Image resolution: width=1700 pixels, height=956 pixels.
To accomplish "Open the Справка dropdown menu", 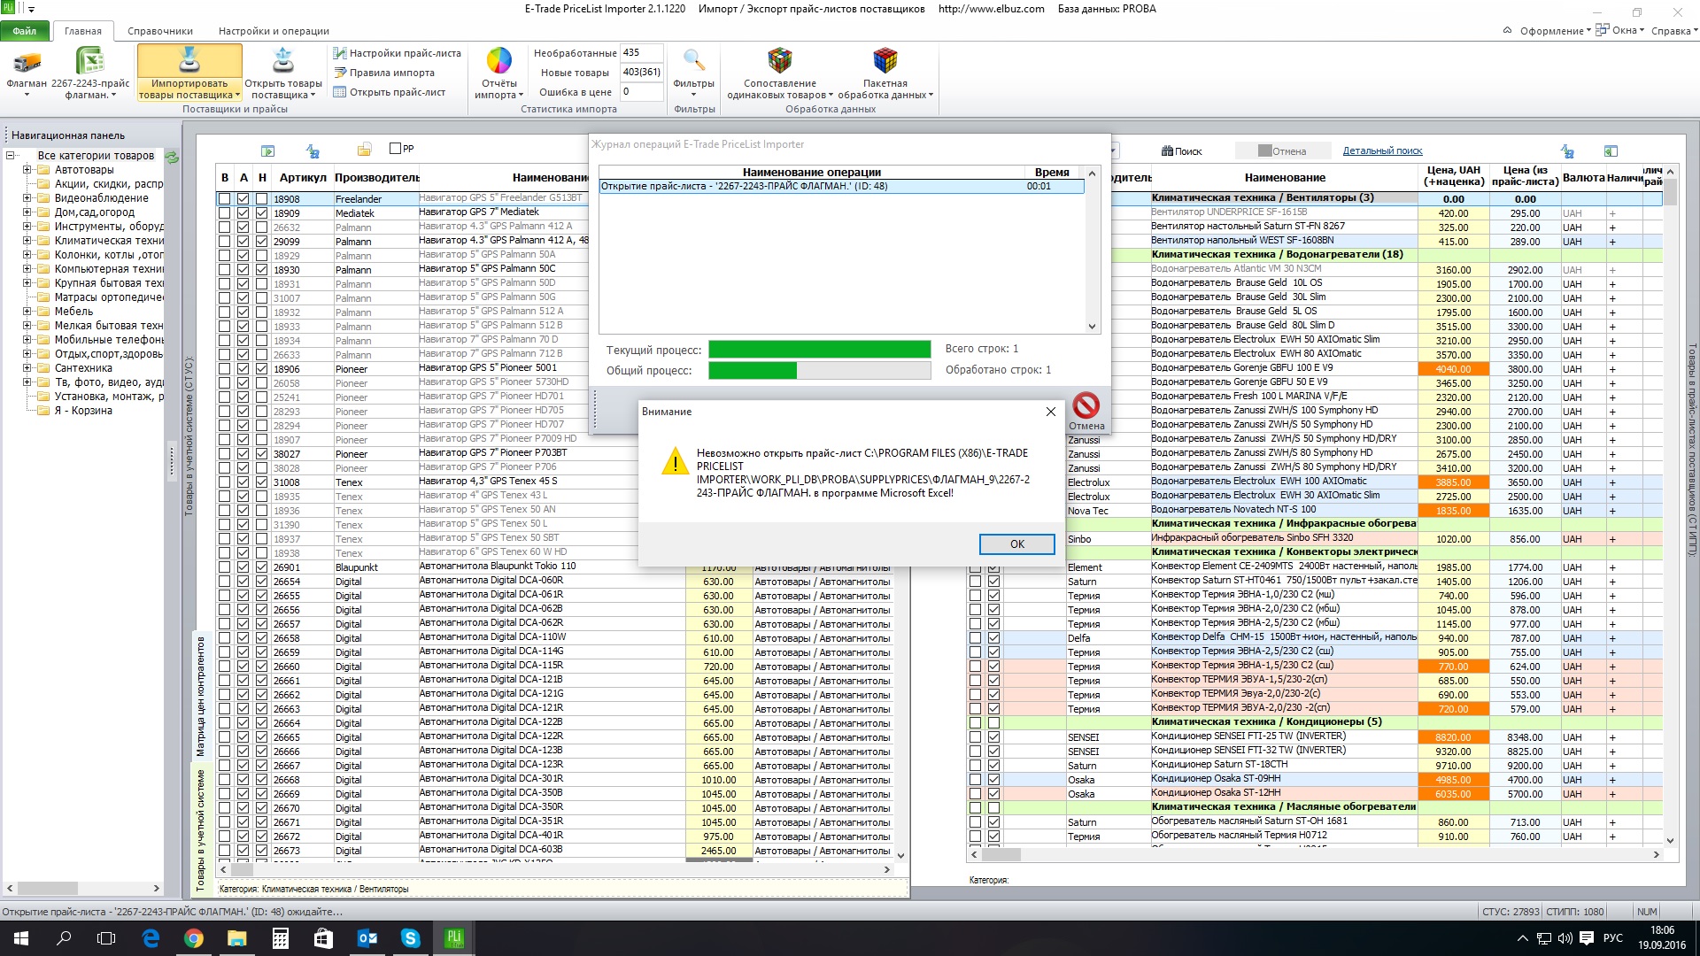I will [1674, 31].
